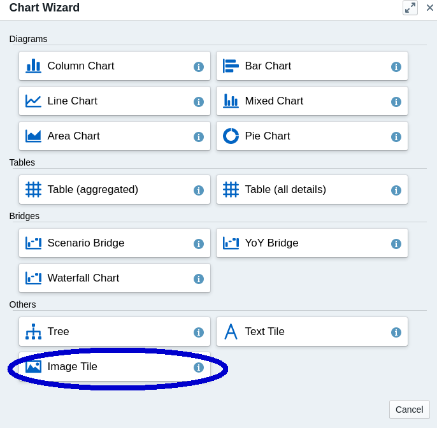Expand the Chart Wizard dialog to fullscreen
This screenshot has width=437, height=428.
click(410, 8)
